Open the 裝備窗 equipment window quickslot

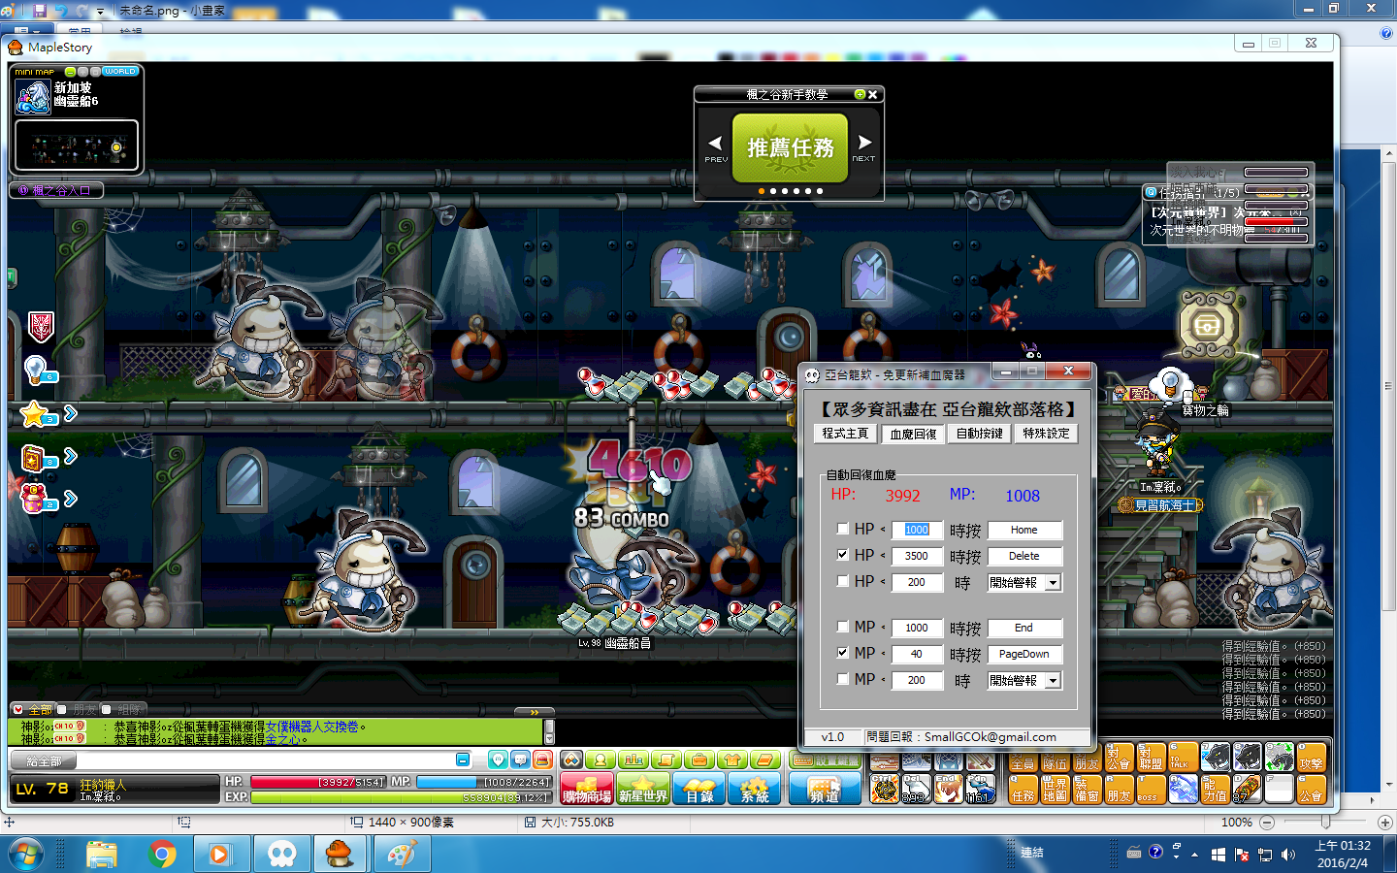(1087, 789)
